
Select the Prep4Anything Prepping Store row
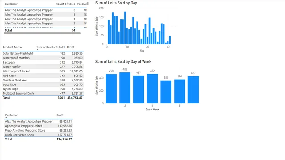point(39,130)
